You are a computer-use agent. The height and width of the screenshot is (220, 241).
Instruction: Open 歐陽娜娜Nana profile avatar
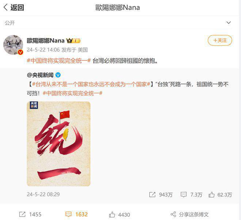pos(13,45)
